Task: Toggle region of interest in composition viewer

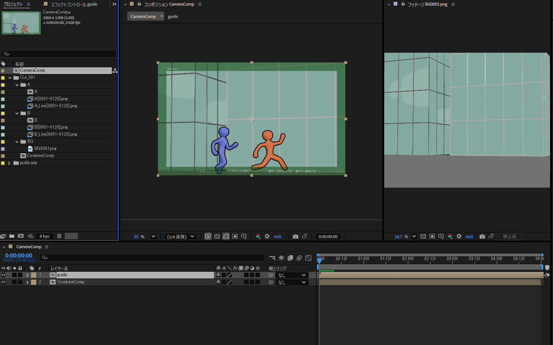Action: pos(235,237)
